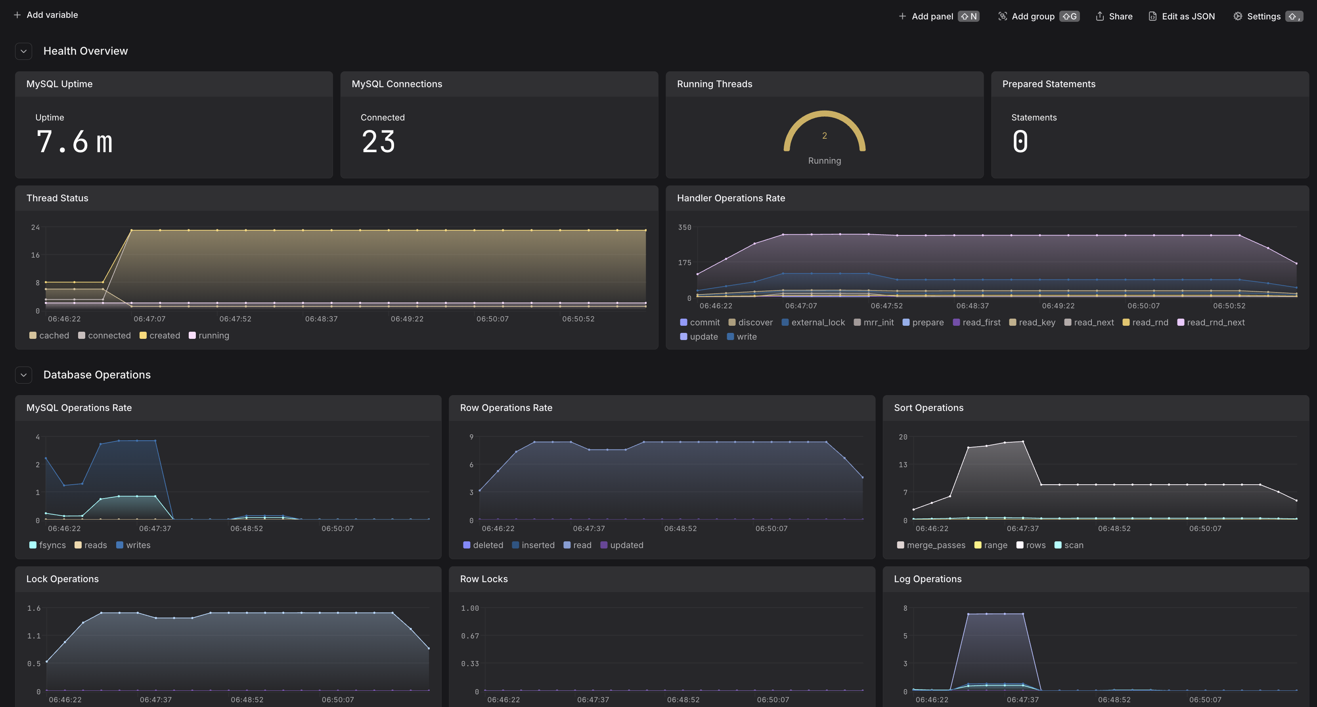
Task: Open the MySQL Uptime panel header
Action: (x=59, y=84)
